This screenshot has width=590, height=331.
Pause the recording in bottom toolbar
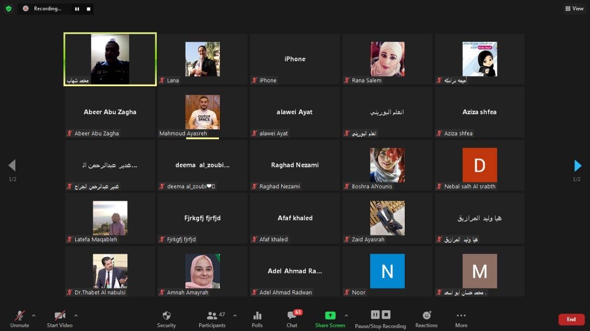pyautogui.click(x=375, y=315)
